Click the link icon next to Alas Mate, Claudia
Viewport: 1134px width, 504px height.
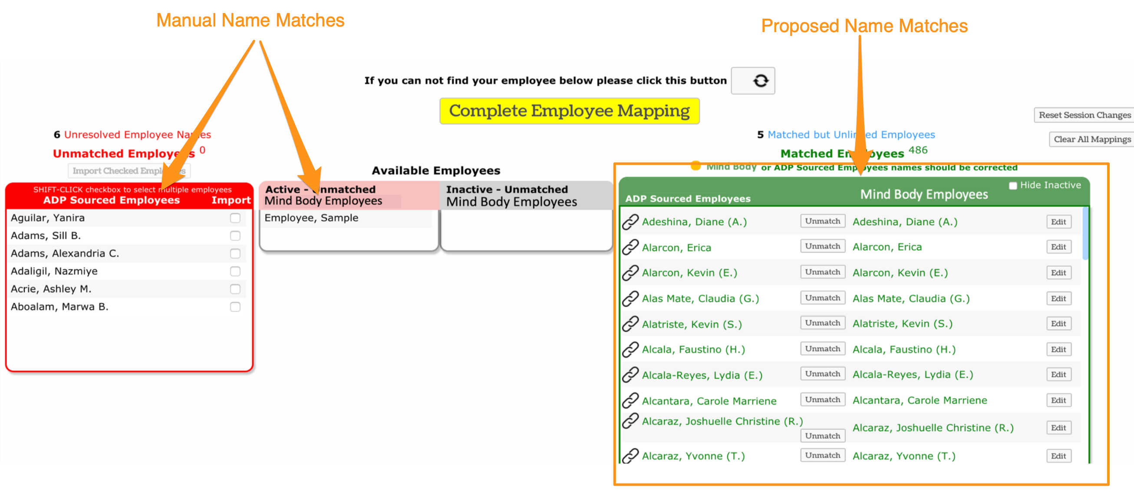(x=630, y=298)
